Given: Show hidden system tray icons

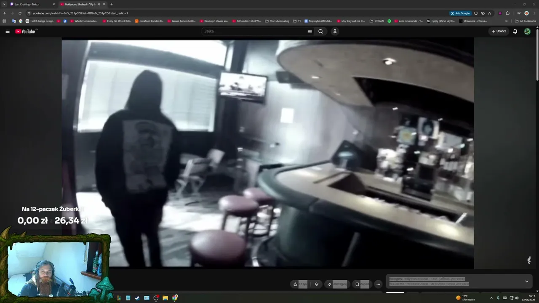Looking at the screenshot, I should click(x=491, y=298).
